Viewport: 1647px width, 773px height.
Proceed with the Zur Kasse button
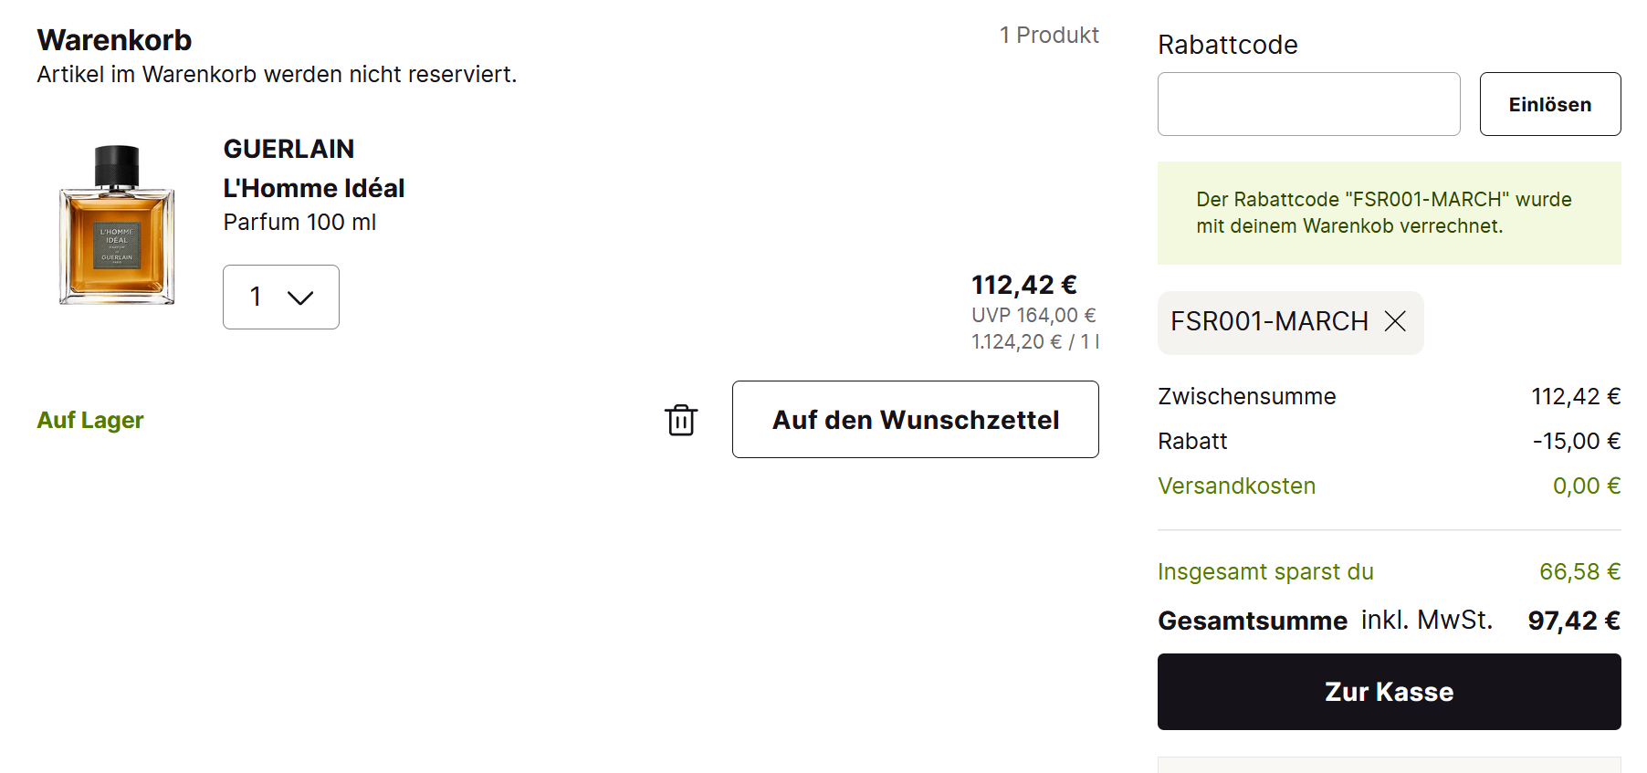coord(1389,692)
